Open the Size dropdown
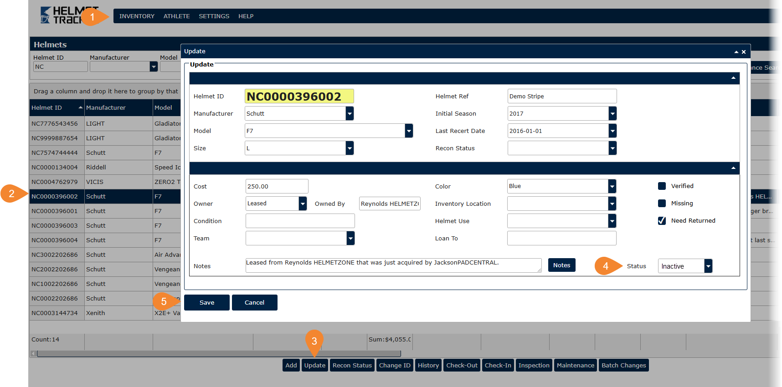Screen dimensions: 782x387 point(350,148)
